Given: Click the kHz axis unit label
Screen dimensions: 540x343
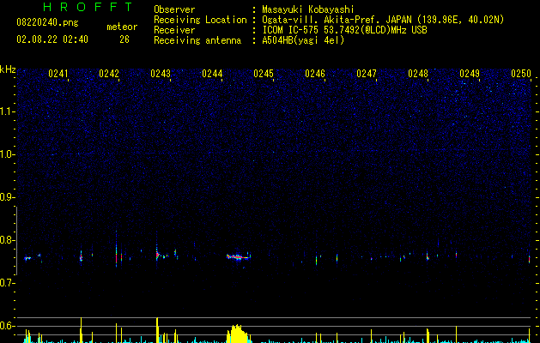Looking at the screenshot, I should [x=8, y=69].
